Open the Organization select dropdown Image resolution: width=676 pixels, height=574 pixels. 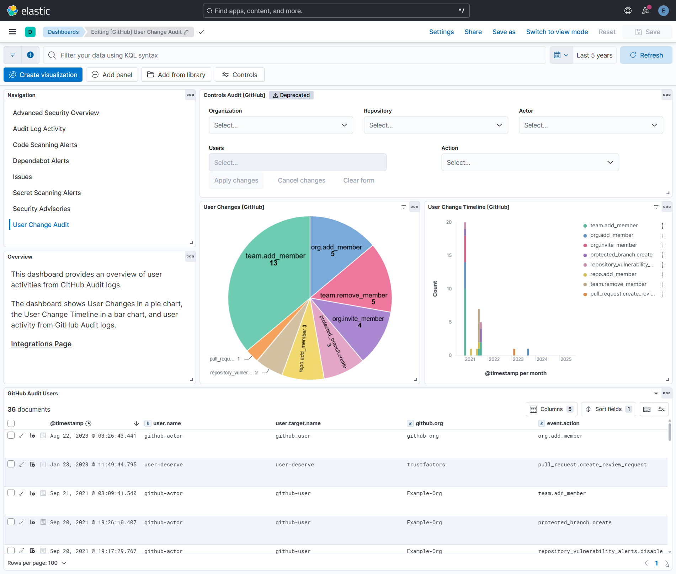click(281, 125)
